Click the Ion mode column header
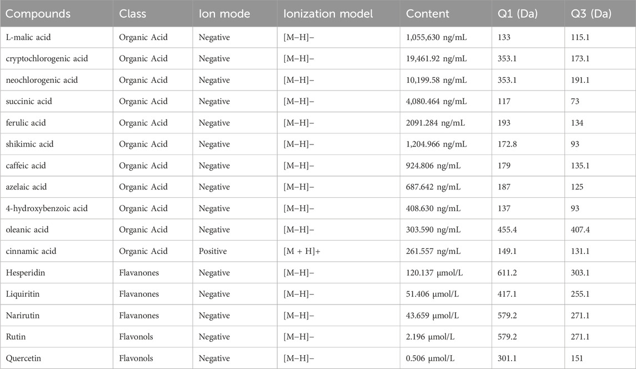The width and height of the screenshot is (636, 369). pos(224,14)
